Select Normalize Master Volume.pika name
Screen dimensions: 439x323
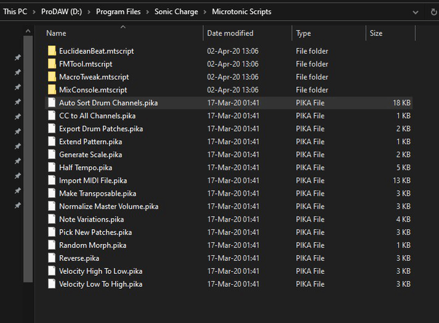[109, 206]
